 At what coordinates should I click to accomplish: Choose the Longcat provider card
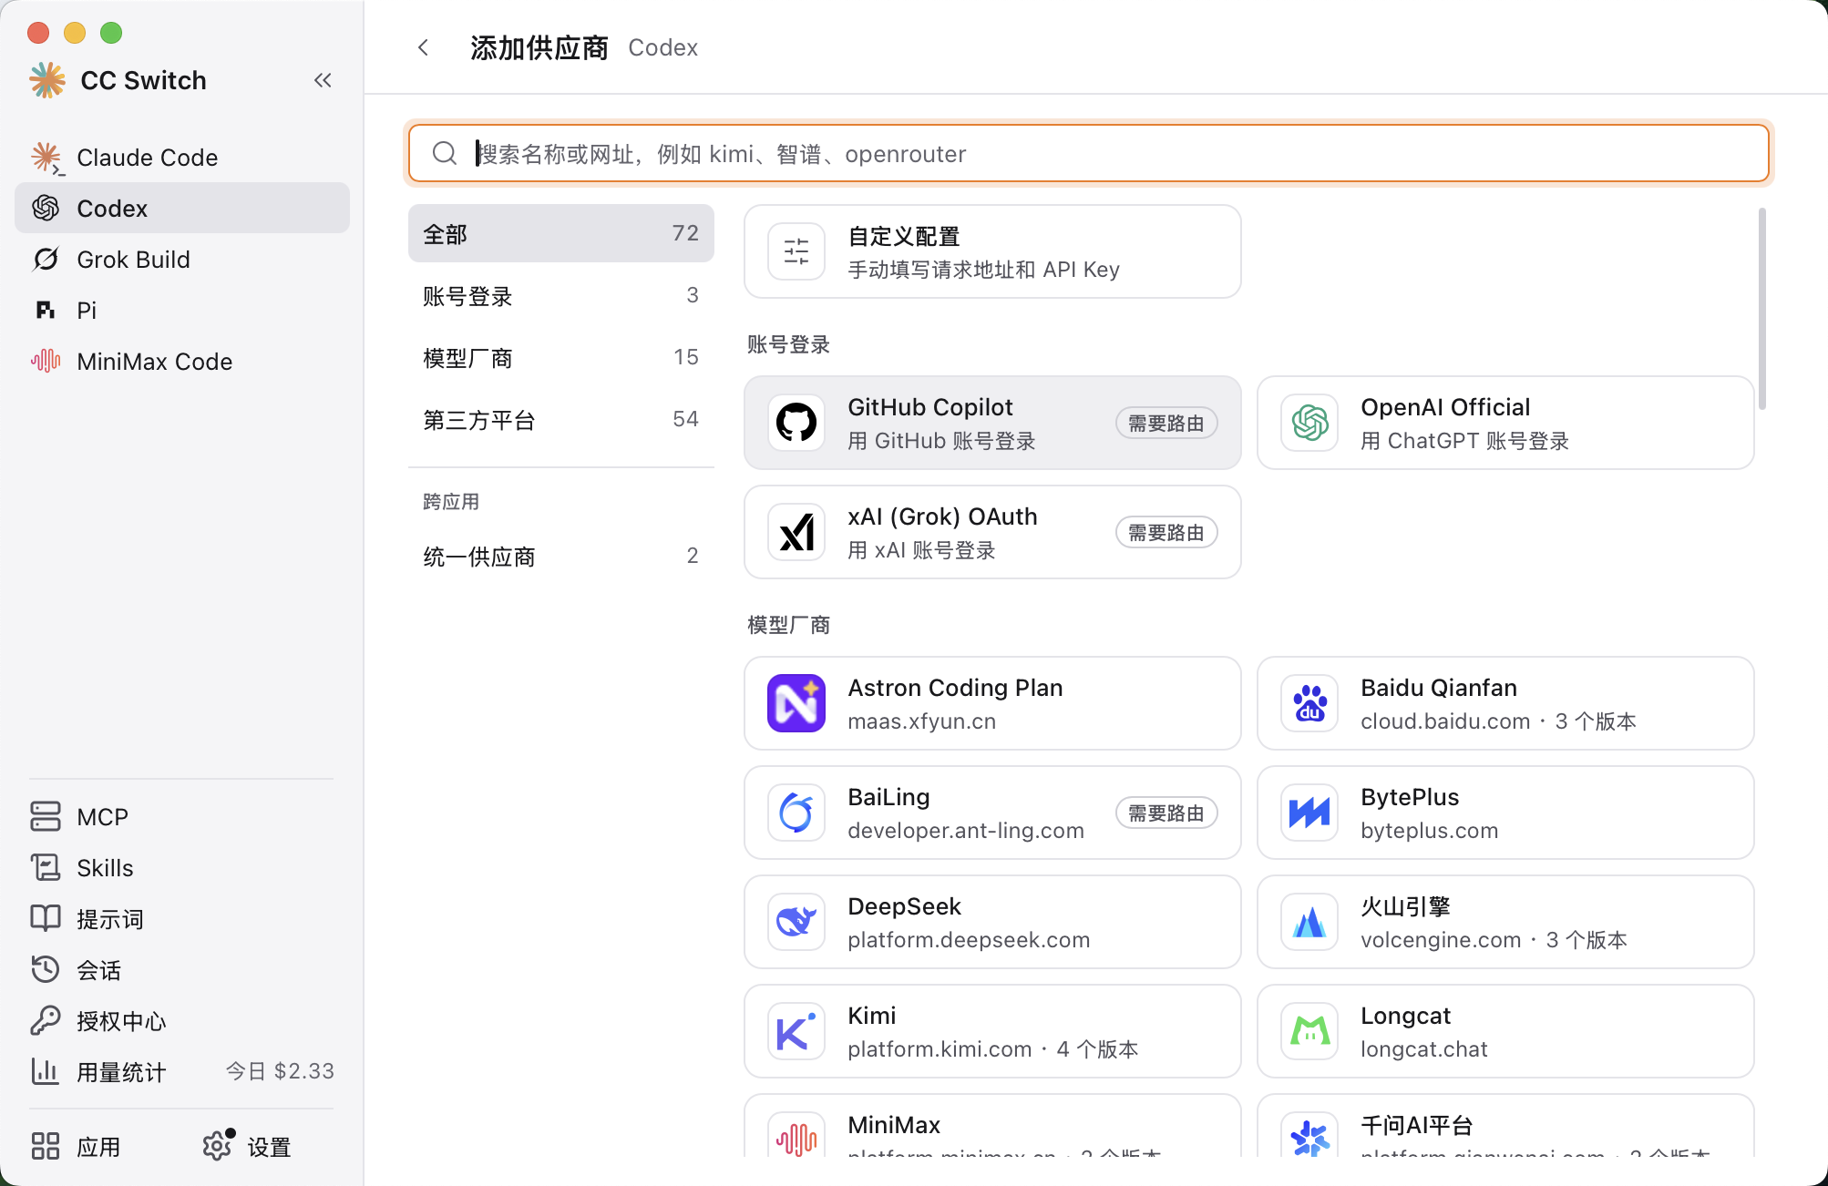(x=1505, y=1031)
